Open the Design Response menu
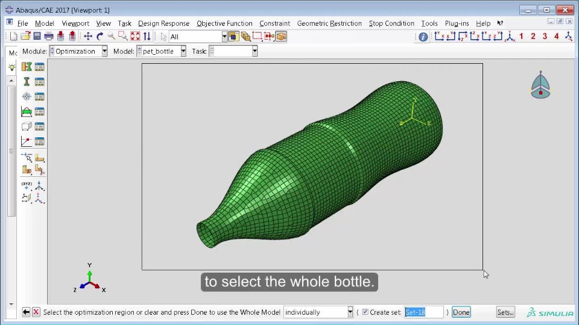The height and width of the screenshot is (325, 579). [x=163, y=23]
